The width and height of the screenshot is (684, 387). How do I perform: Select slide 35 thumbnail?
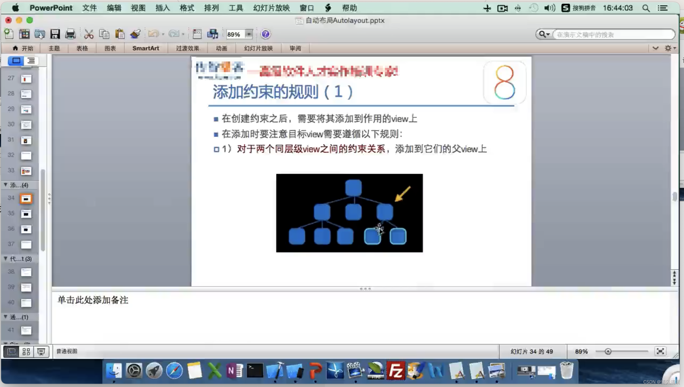[x=26, y=214]
